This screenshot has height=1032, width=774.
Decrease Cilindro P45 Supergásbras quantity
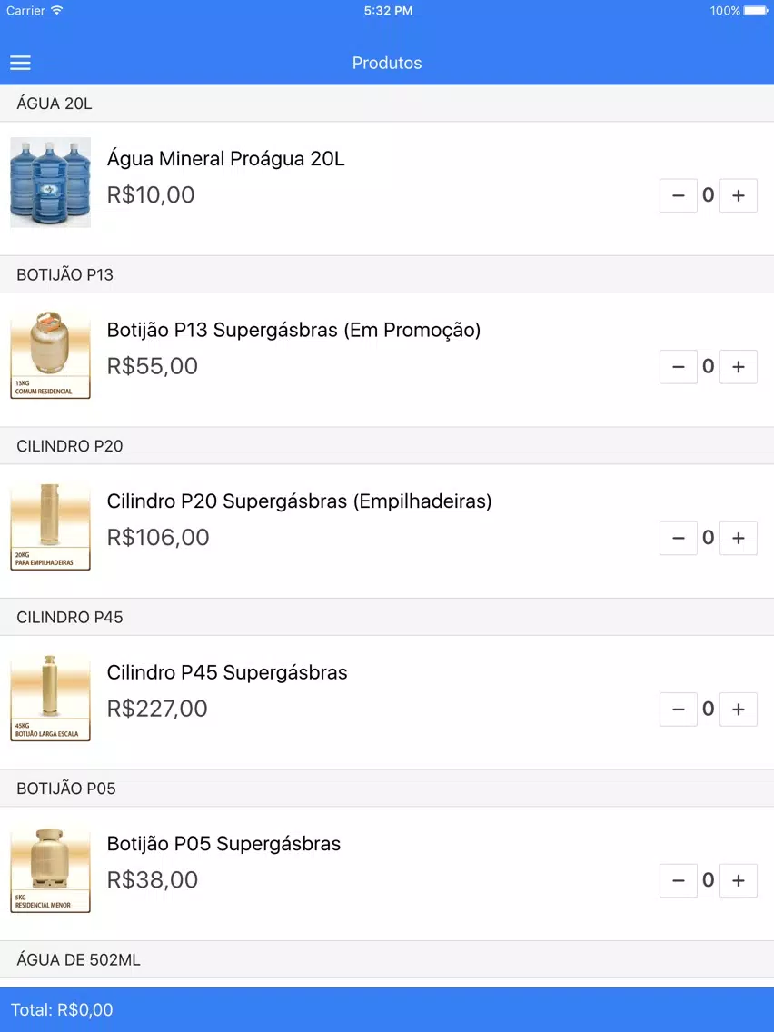679,709
